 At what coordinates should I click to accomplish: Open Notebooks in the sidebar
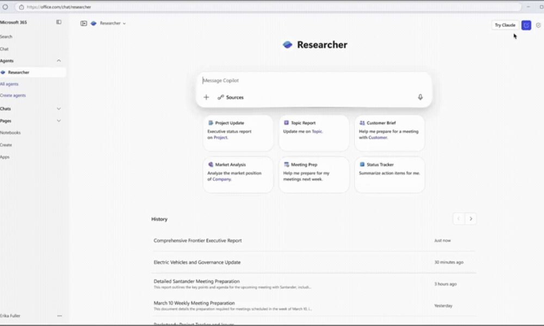[10, 133]
